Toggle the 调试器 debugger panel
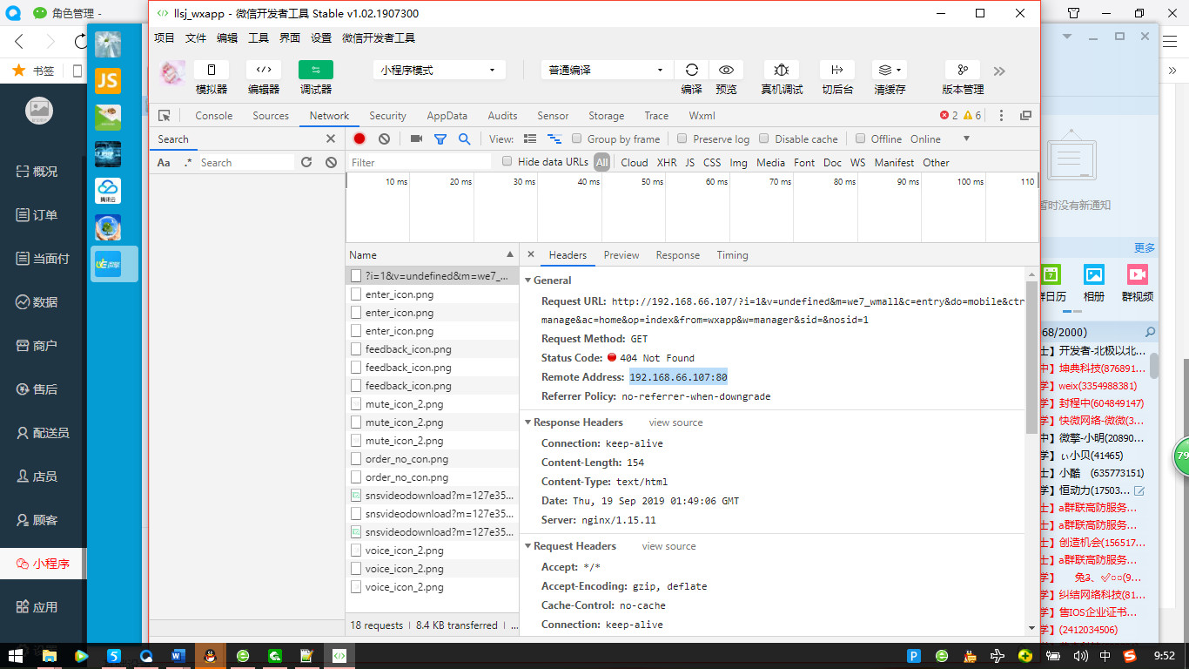Image resolution: width=1189 pixels, height=669 pixels. 316,71
